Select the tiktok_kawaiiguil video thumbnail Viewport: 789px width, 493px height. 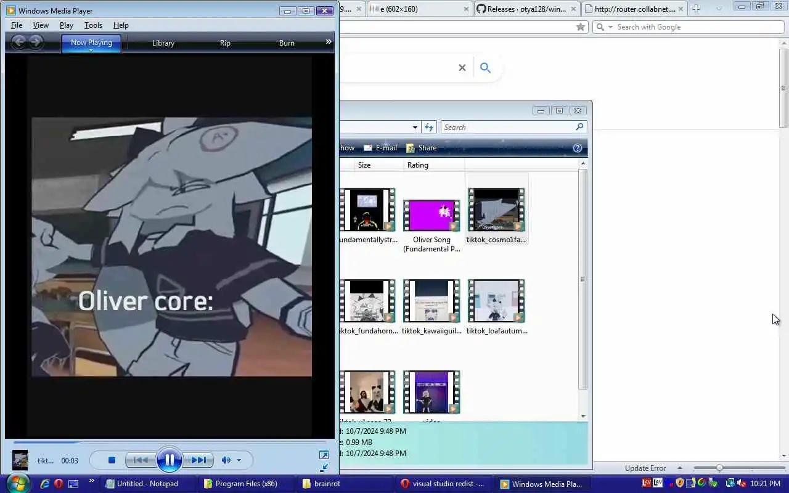pyautogui.click(x=431, y=301)
